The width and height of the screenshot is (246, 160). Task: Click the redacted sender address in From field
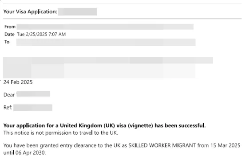pyautogui.click(x=105, y=27)
